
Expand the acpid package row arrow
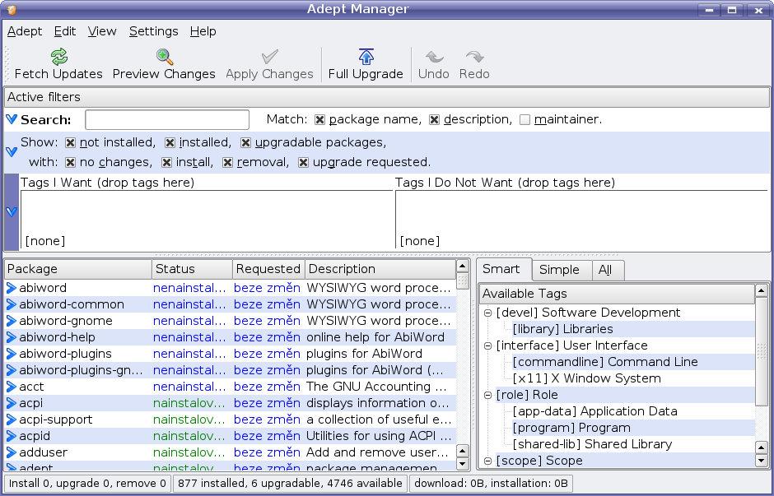tap(11, 436)
